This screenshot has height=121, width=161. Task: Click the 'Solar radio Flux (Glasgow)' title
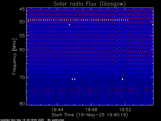click(90, 4)
